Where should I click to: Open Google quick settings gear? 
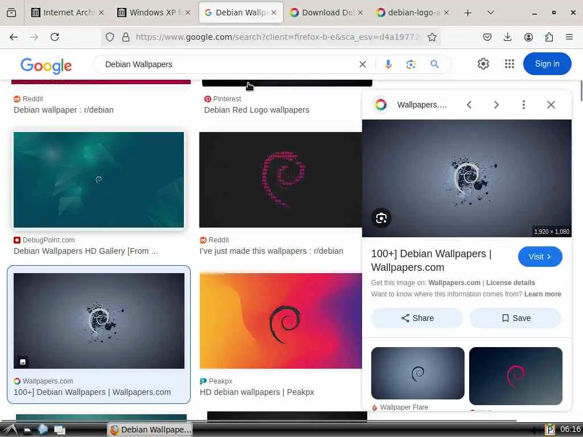coord(483,64)
